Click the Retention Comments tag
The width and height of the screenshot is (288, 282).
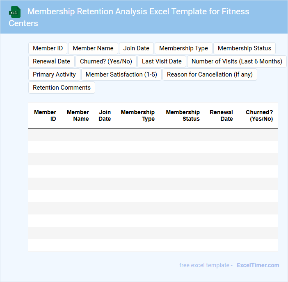tap(62, 88)
